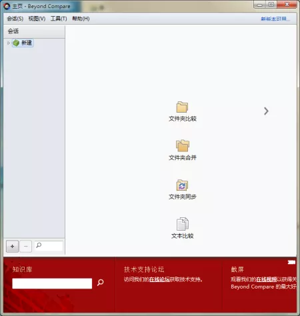
Task: Click the knowledge base (知识库) search field
Action: 52,283
